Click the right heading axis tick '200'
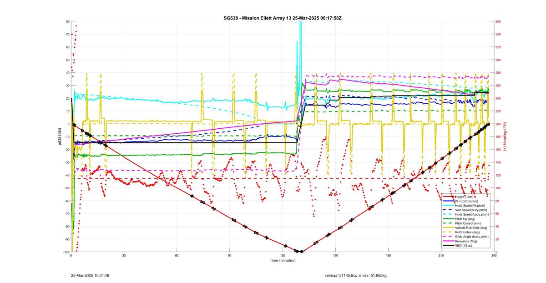 498,124
